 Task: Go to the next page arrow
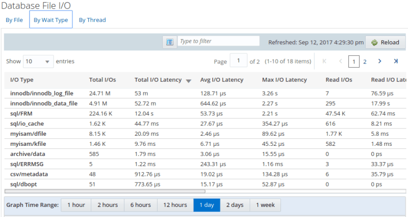(379, 61)
